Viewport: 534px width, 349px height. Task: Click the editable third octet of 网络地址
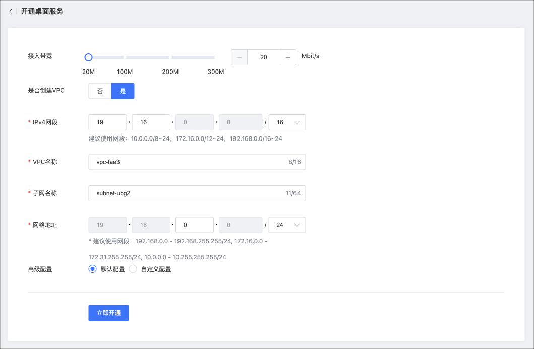(x=194, y=225)
